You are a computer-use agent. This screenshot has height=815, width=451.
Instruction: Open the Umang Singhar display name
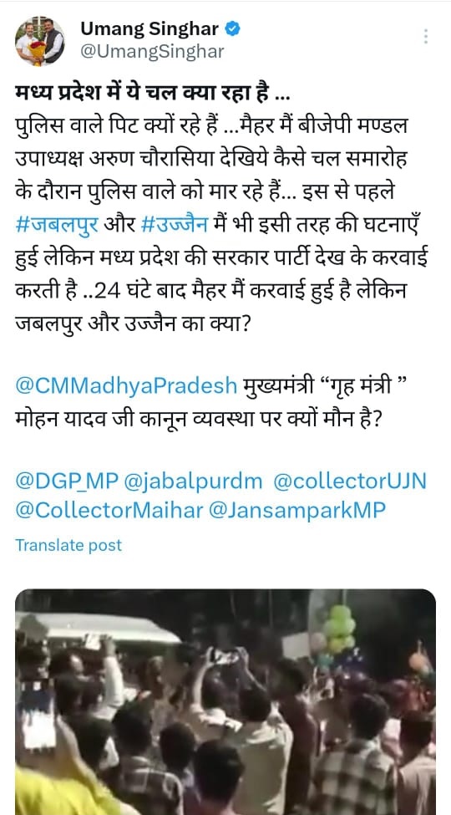click(149, 29)
